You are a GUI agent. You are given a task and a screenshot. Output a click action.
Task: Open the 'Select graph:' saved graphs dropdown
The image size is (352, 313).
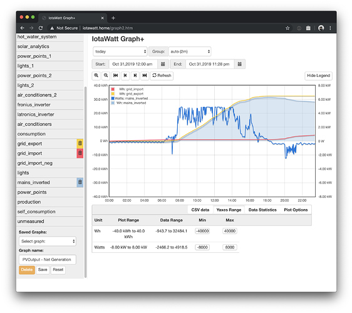coord(48,242)
